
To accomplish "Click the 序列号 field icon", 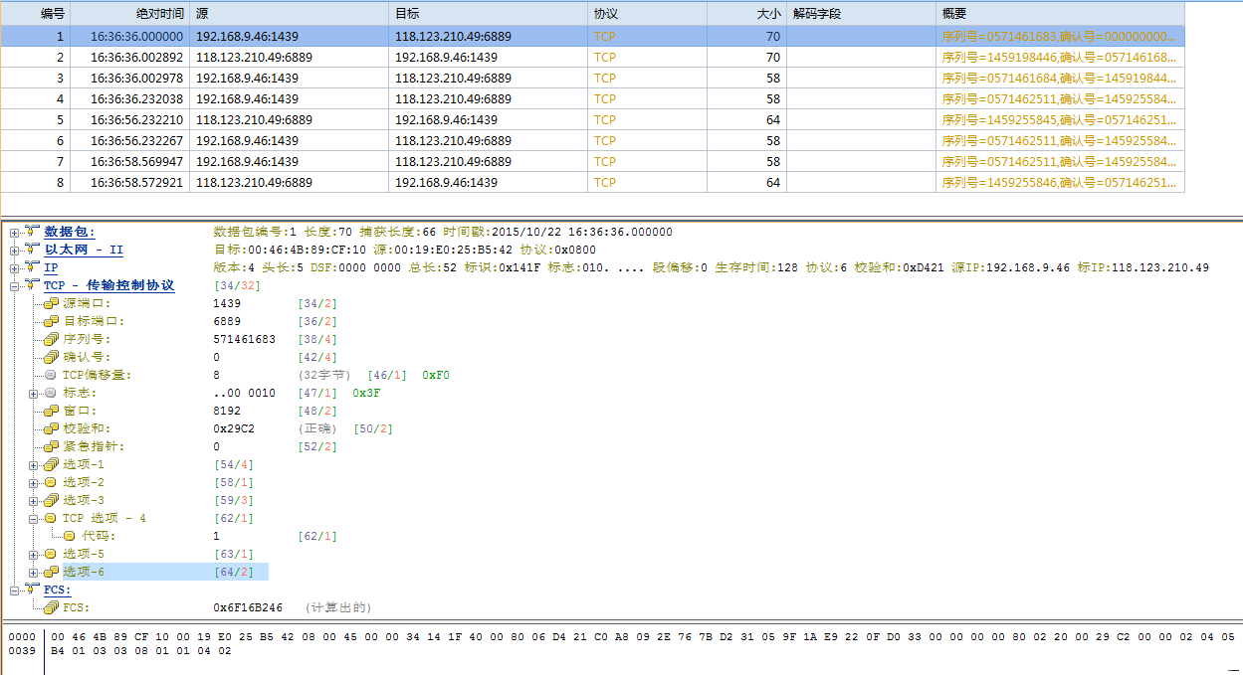I will click(x=51, y=339).
